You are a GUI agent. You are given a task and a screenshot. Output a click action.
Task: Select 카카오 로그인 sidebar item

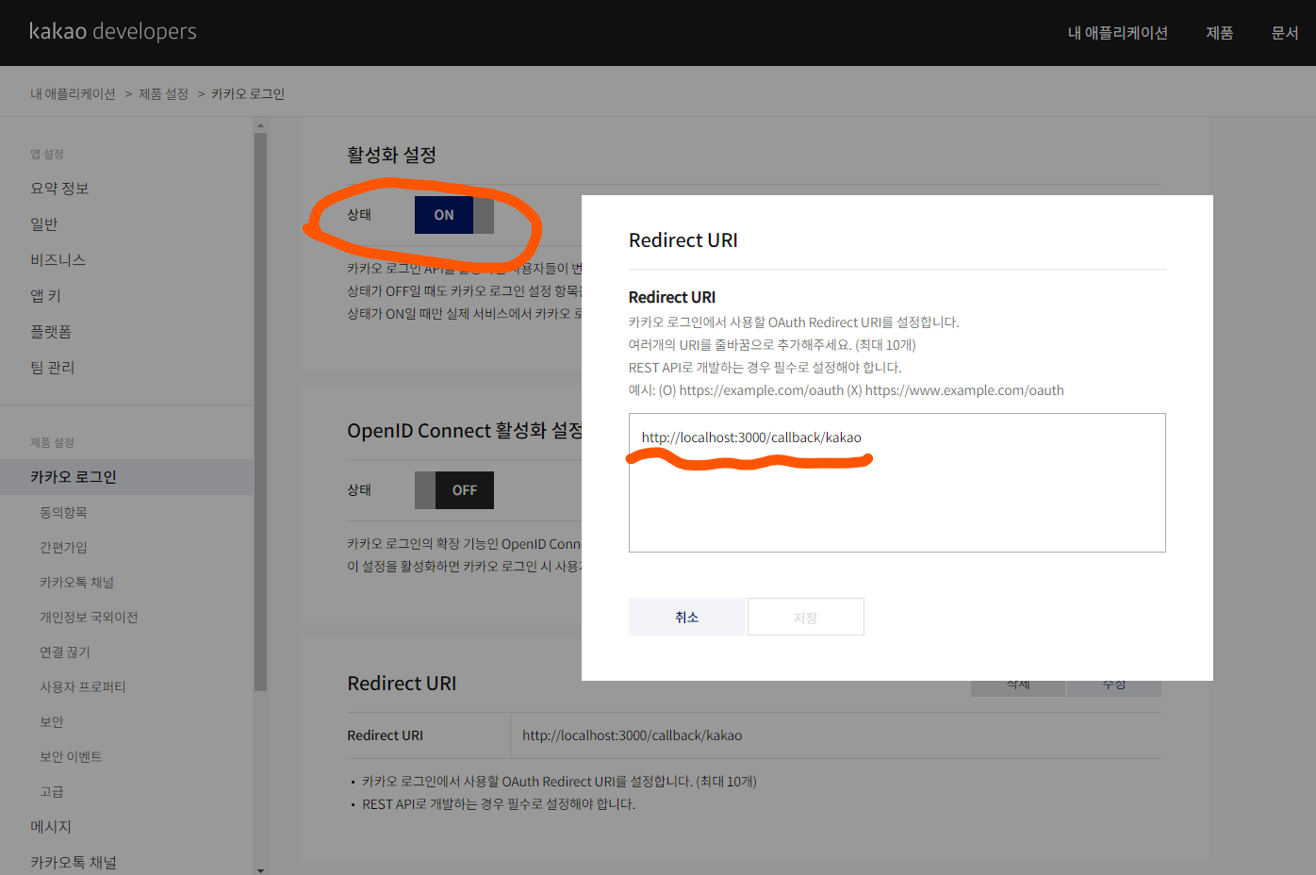point(126,477)
